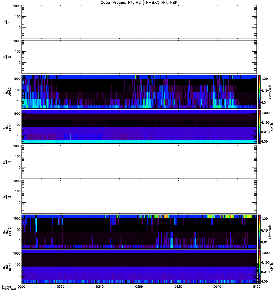The image size is (278, 297).
Task: Click the thc fbk scm1 spectrogram panel
Action: (x=139, y=267)
